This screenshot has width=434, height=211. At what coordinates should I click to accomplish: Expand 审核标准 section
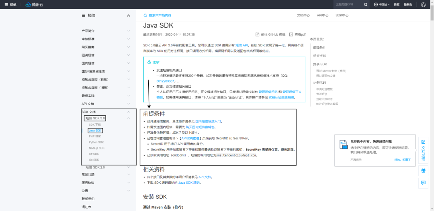[x=129, y=39]
